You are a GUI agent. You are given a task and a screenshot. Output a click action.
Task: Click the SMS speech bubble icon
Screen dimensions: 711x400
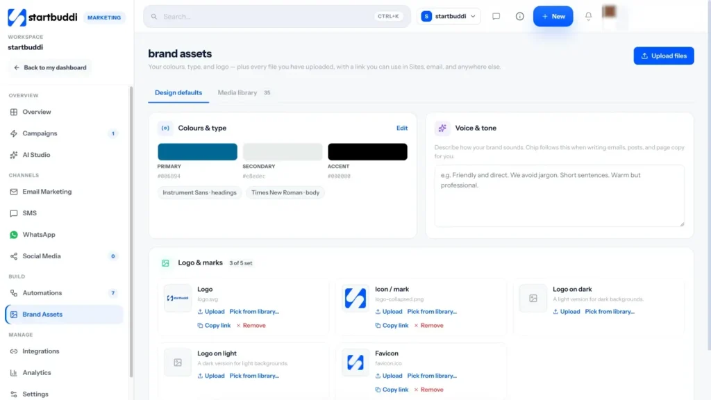(x=14, y=213)
